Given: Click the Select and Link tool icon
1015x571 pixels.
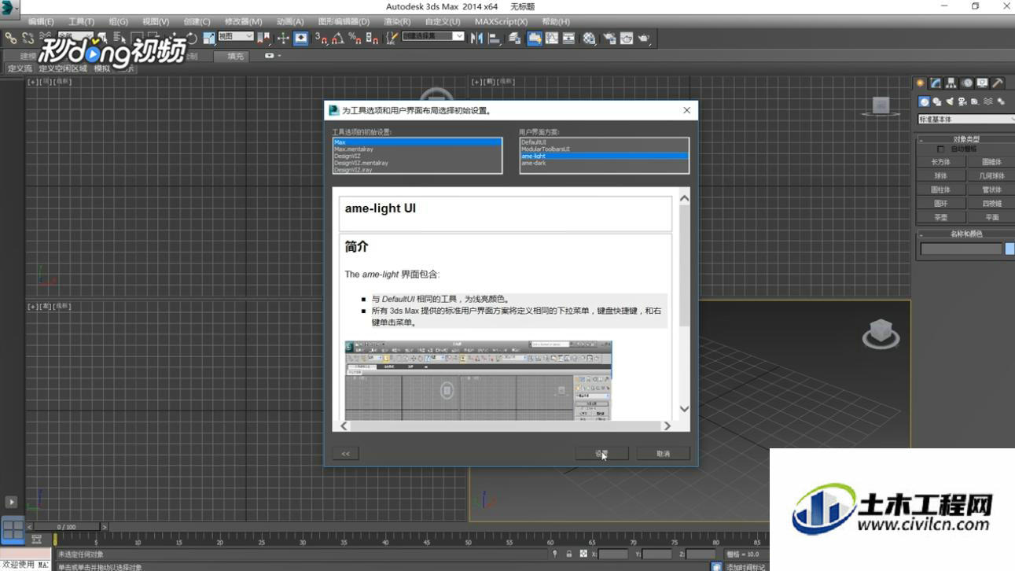Looking at the screenshot, I should point(10,38).
